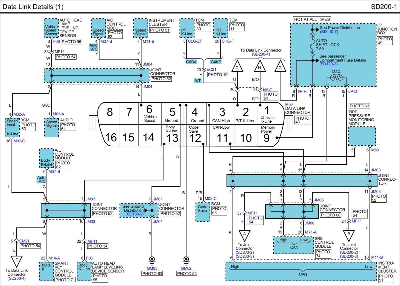
Task: Open the SD110-7 power distribution link
Action: 329,32
